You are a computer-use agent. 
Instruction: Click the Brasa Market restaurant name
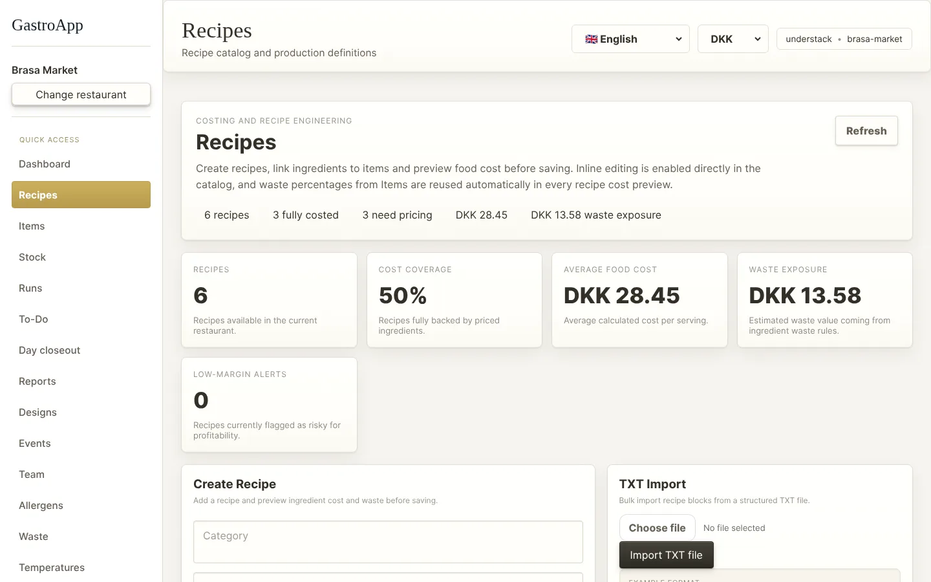[x=45, y=70]
